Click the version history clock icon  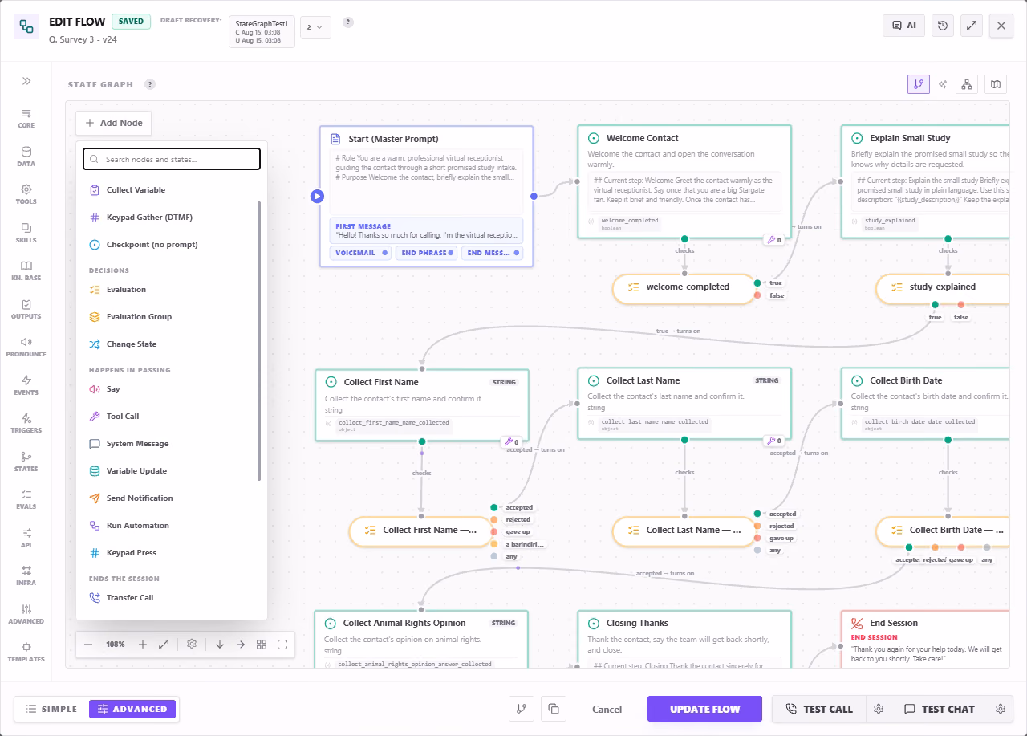pos(943,26)
